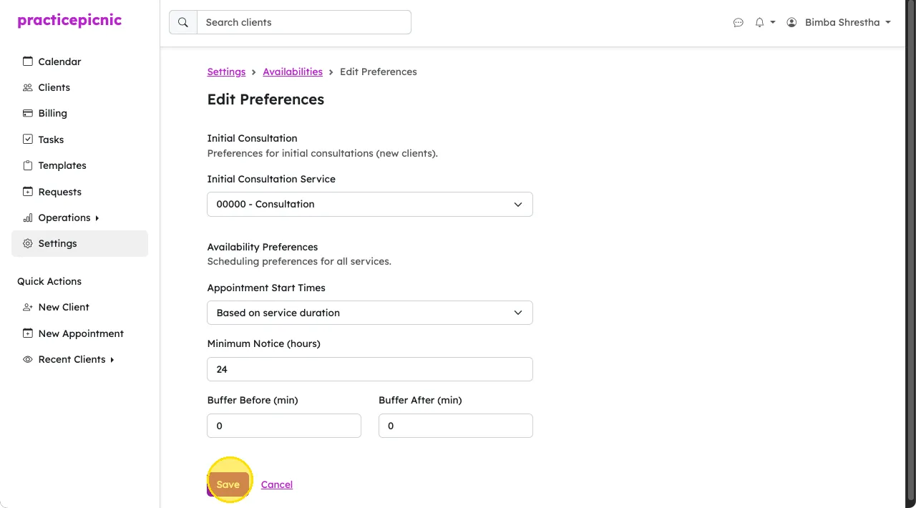
Task: Cancel editing preferences
Action: [277, 484]
